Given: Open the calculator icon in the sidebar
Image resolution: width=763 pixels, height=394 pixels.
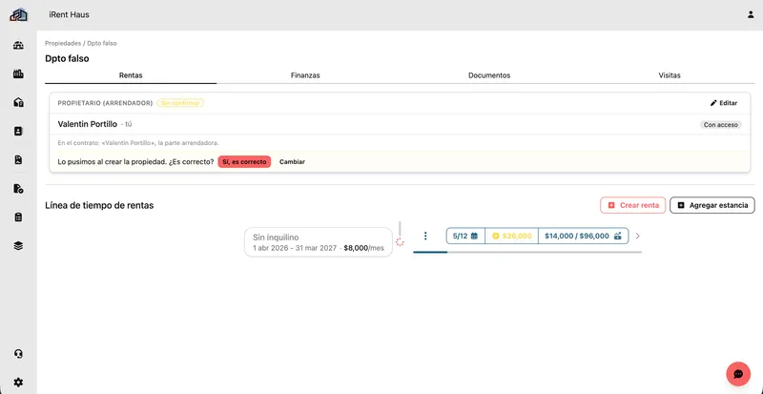Looking at the screenshot, I should pyautogui.click(x=18, y=218).
